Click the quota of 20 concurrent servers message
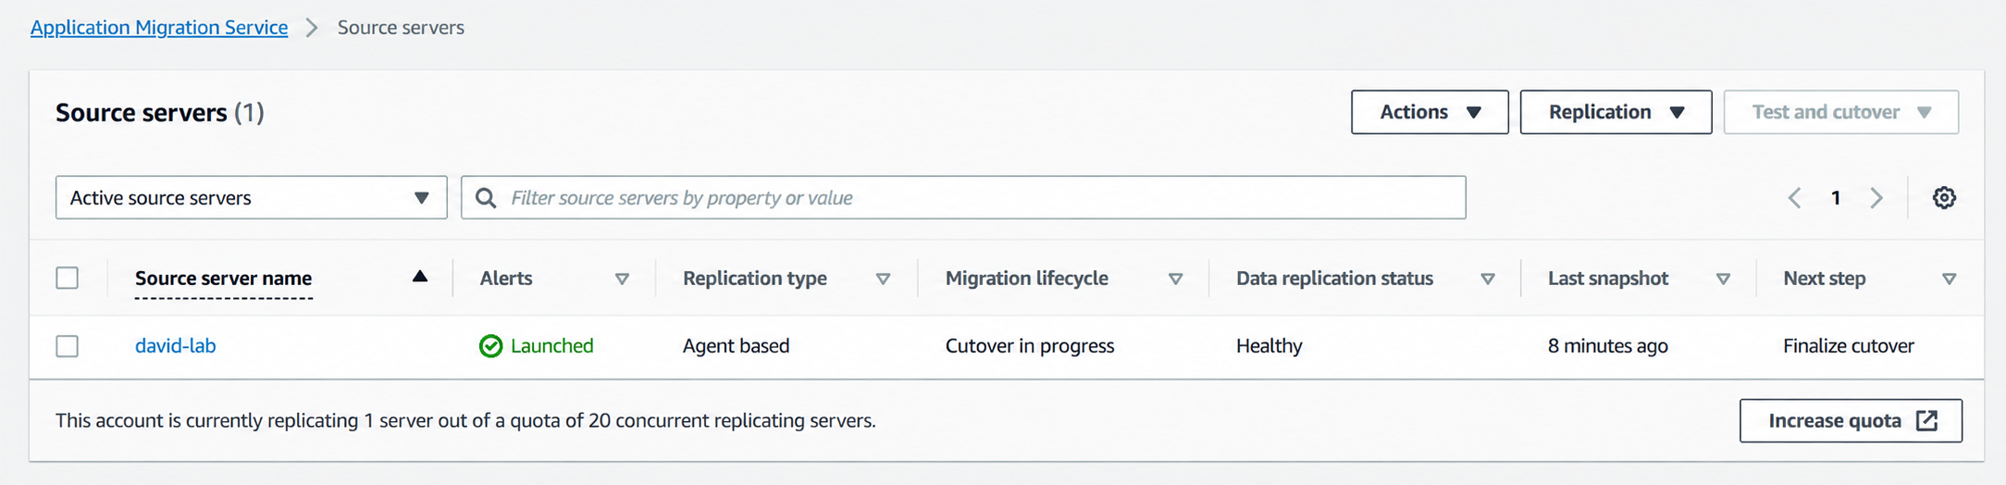This screenshot has width=2006, height=485. point(465,421)
